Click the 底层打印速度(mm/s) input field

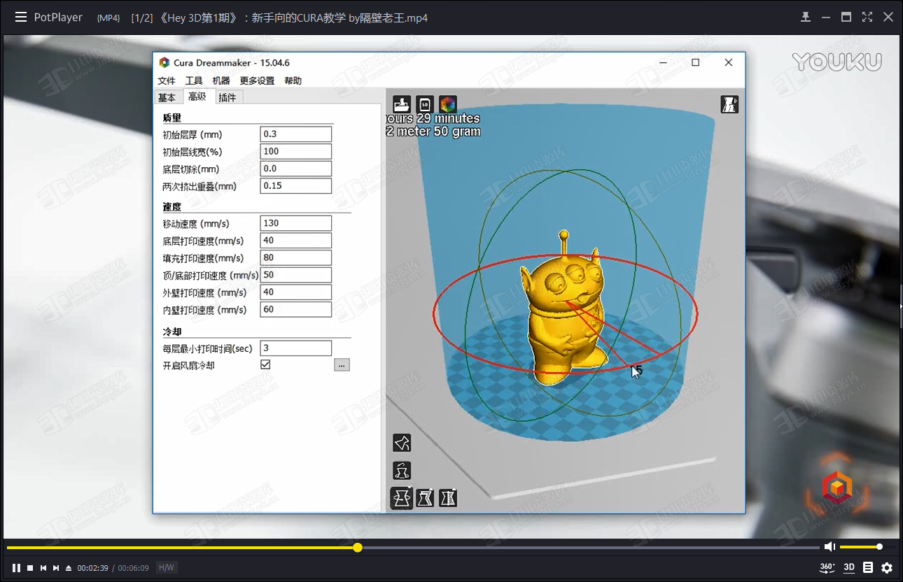coord(295,241)
